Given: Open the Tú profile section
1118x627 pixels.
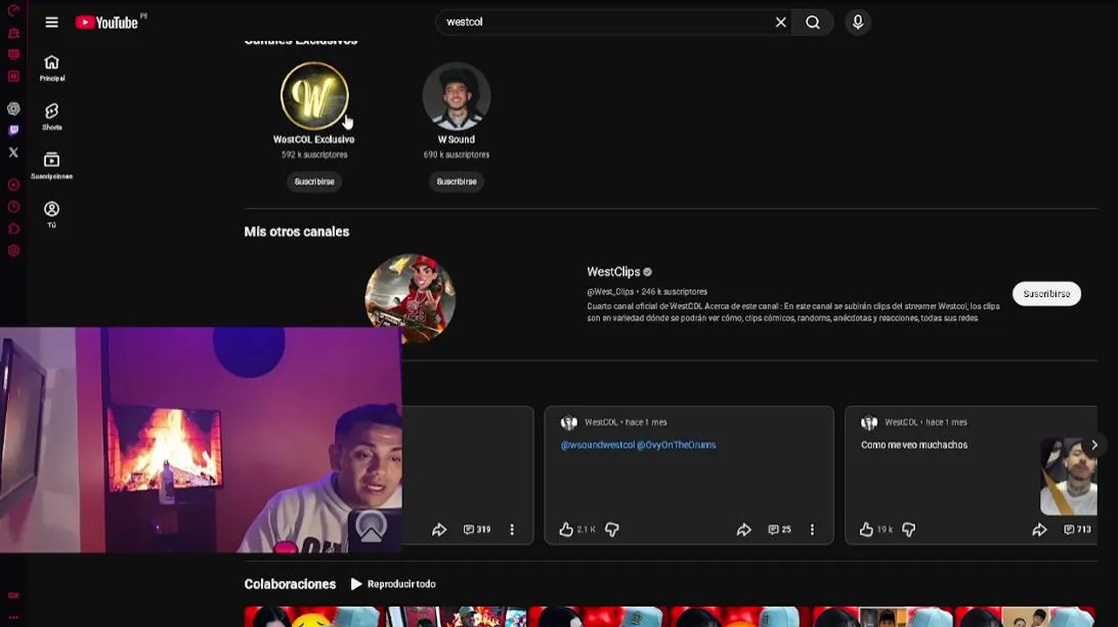Looking at the screenshot, I should [51, 214].
